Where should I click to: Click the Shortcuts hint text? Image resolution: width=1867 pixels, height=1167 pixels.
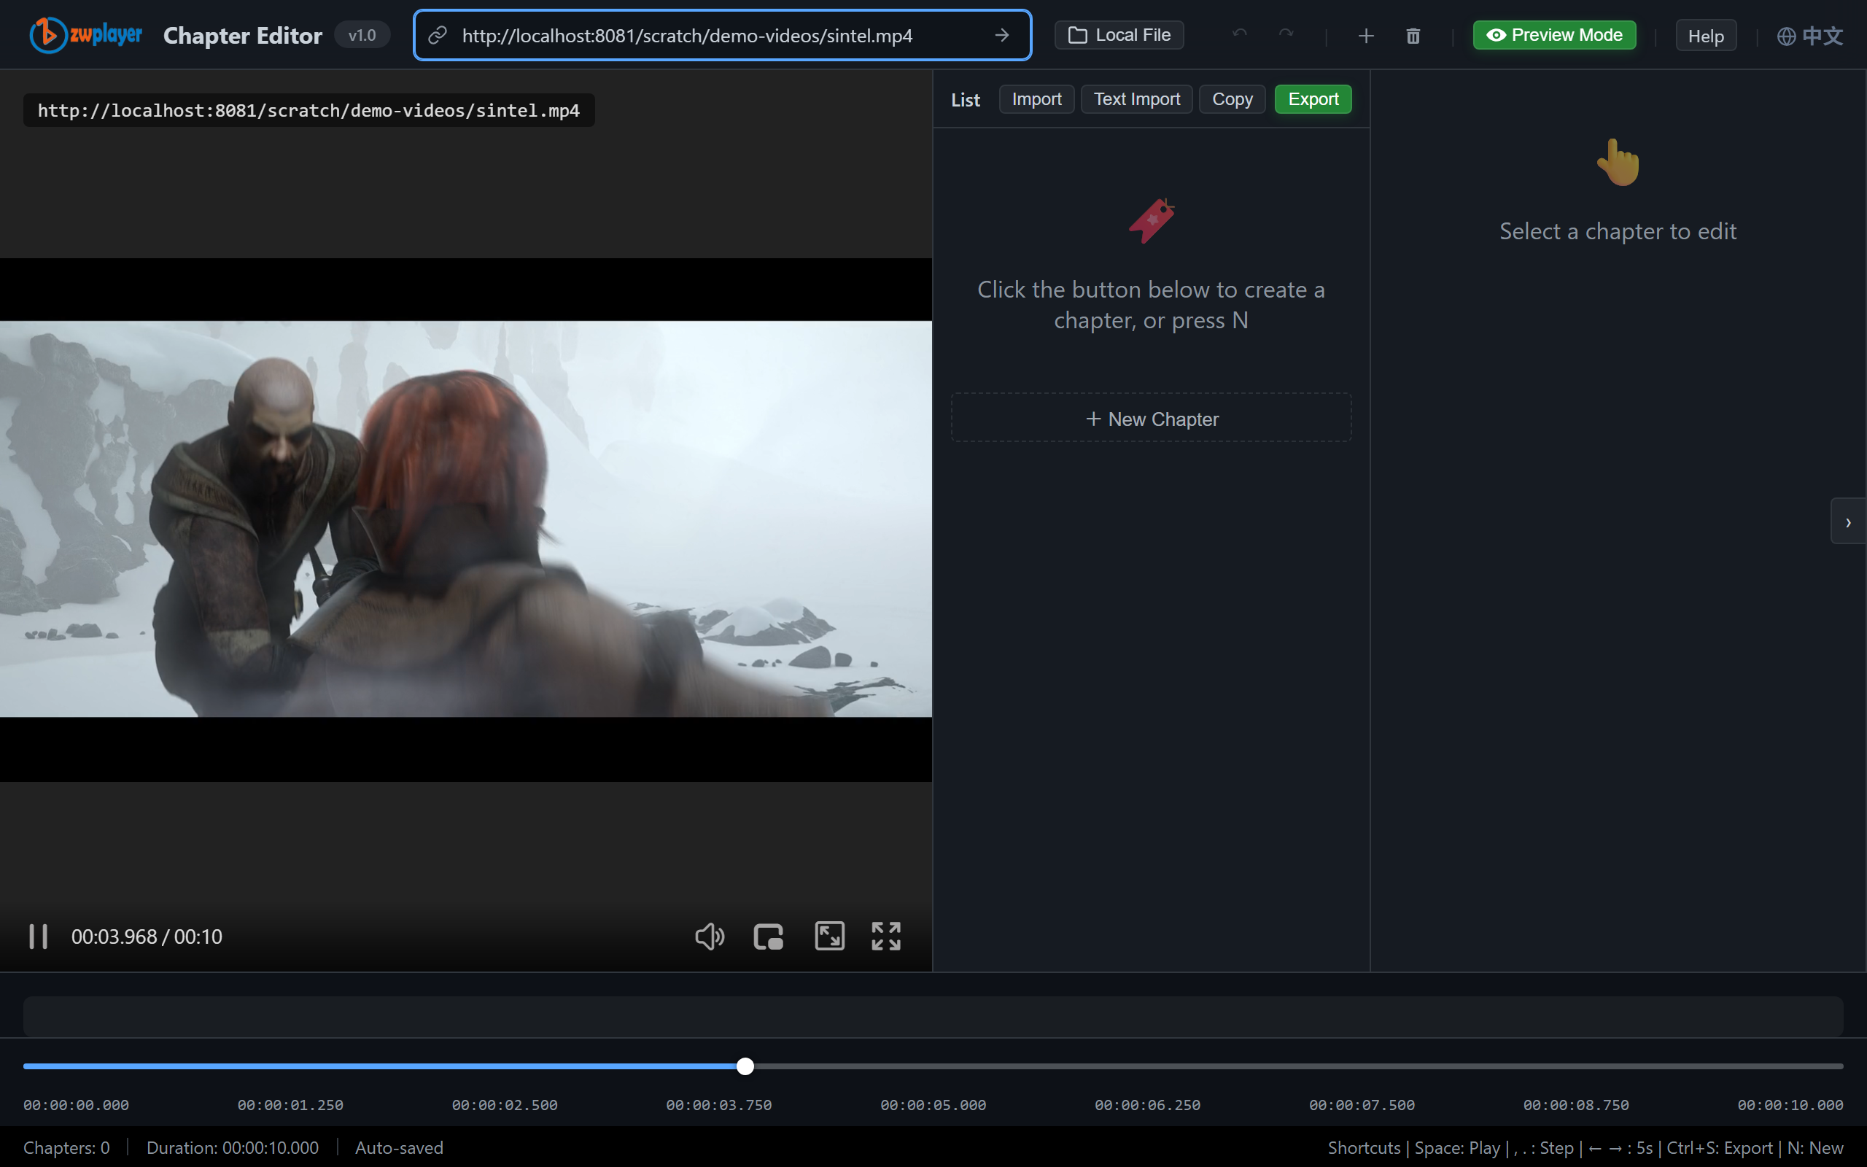[1585, 1148]
